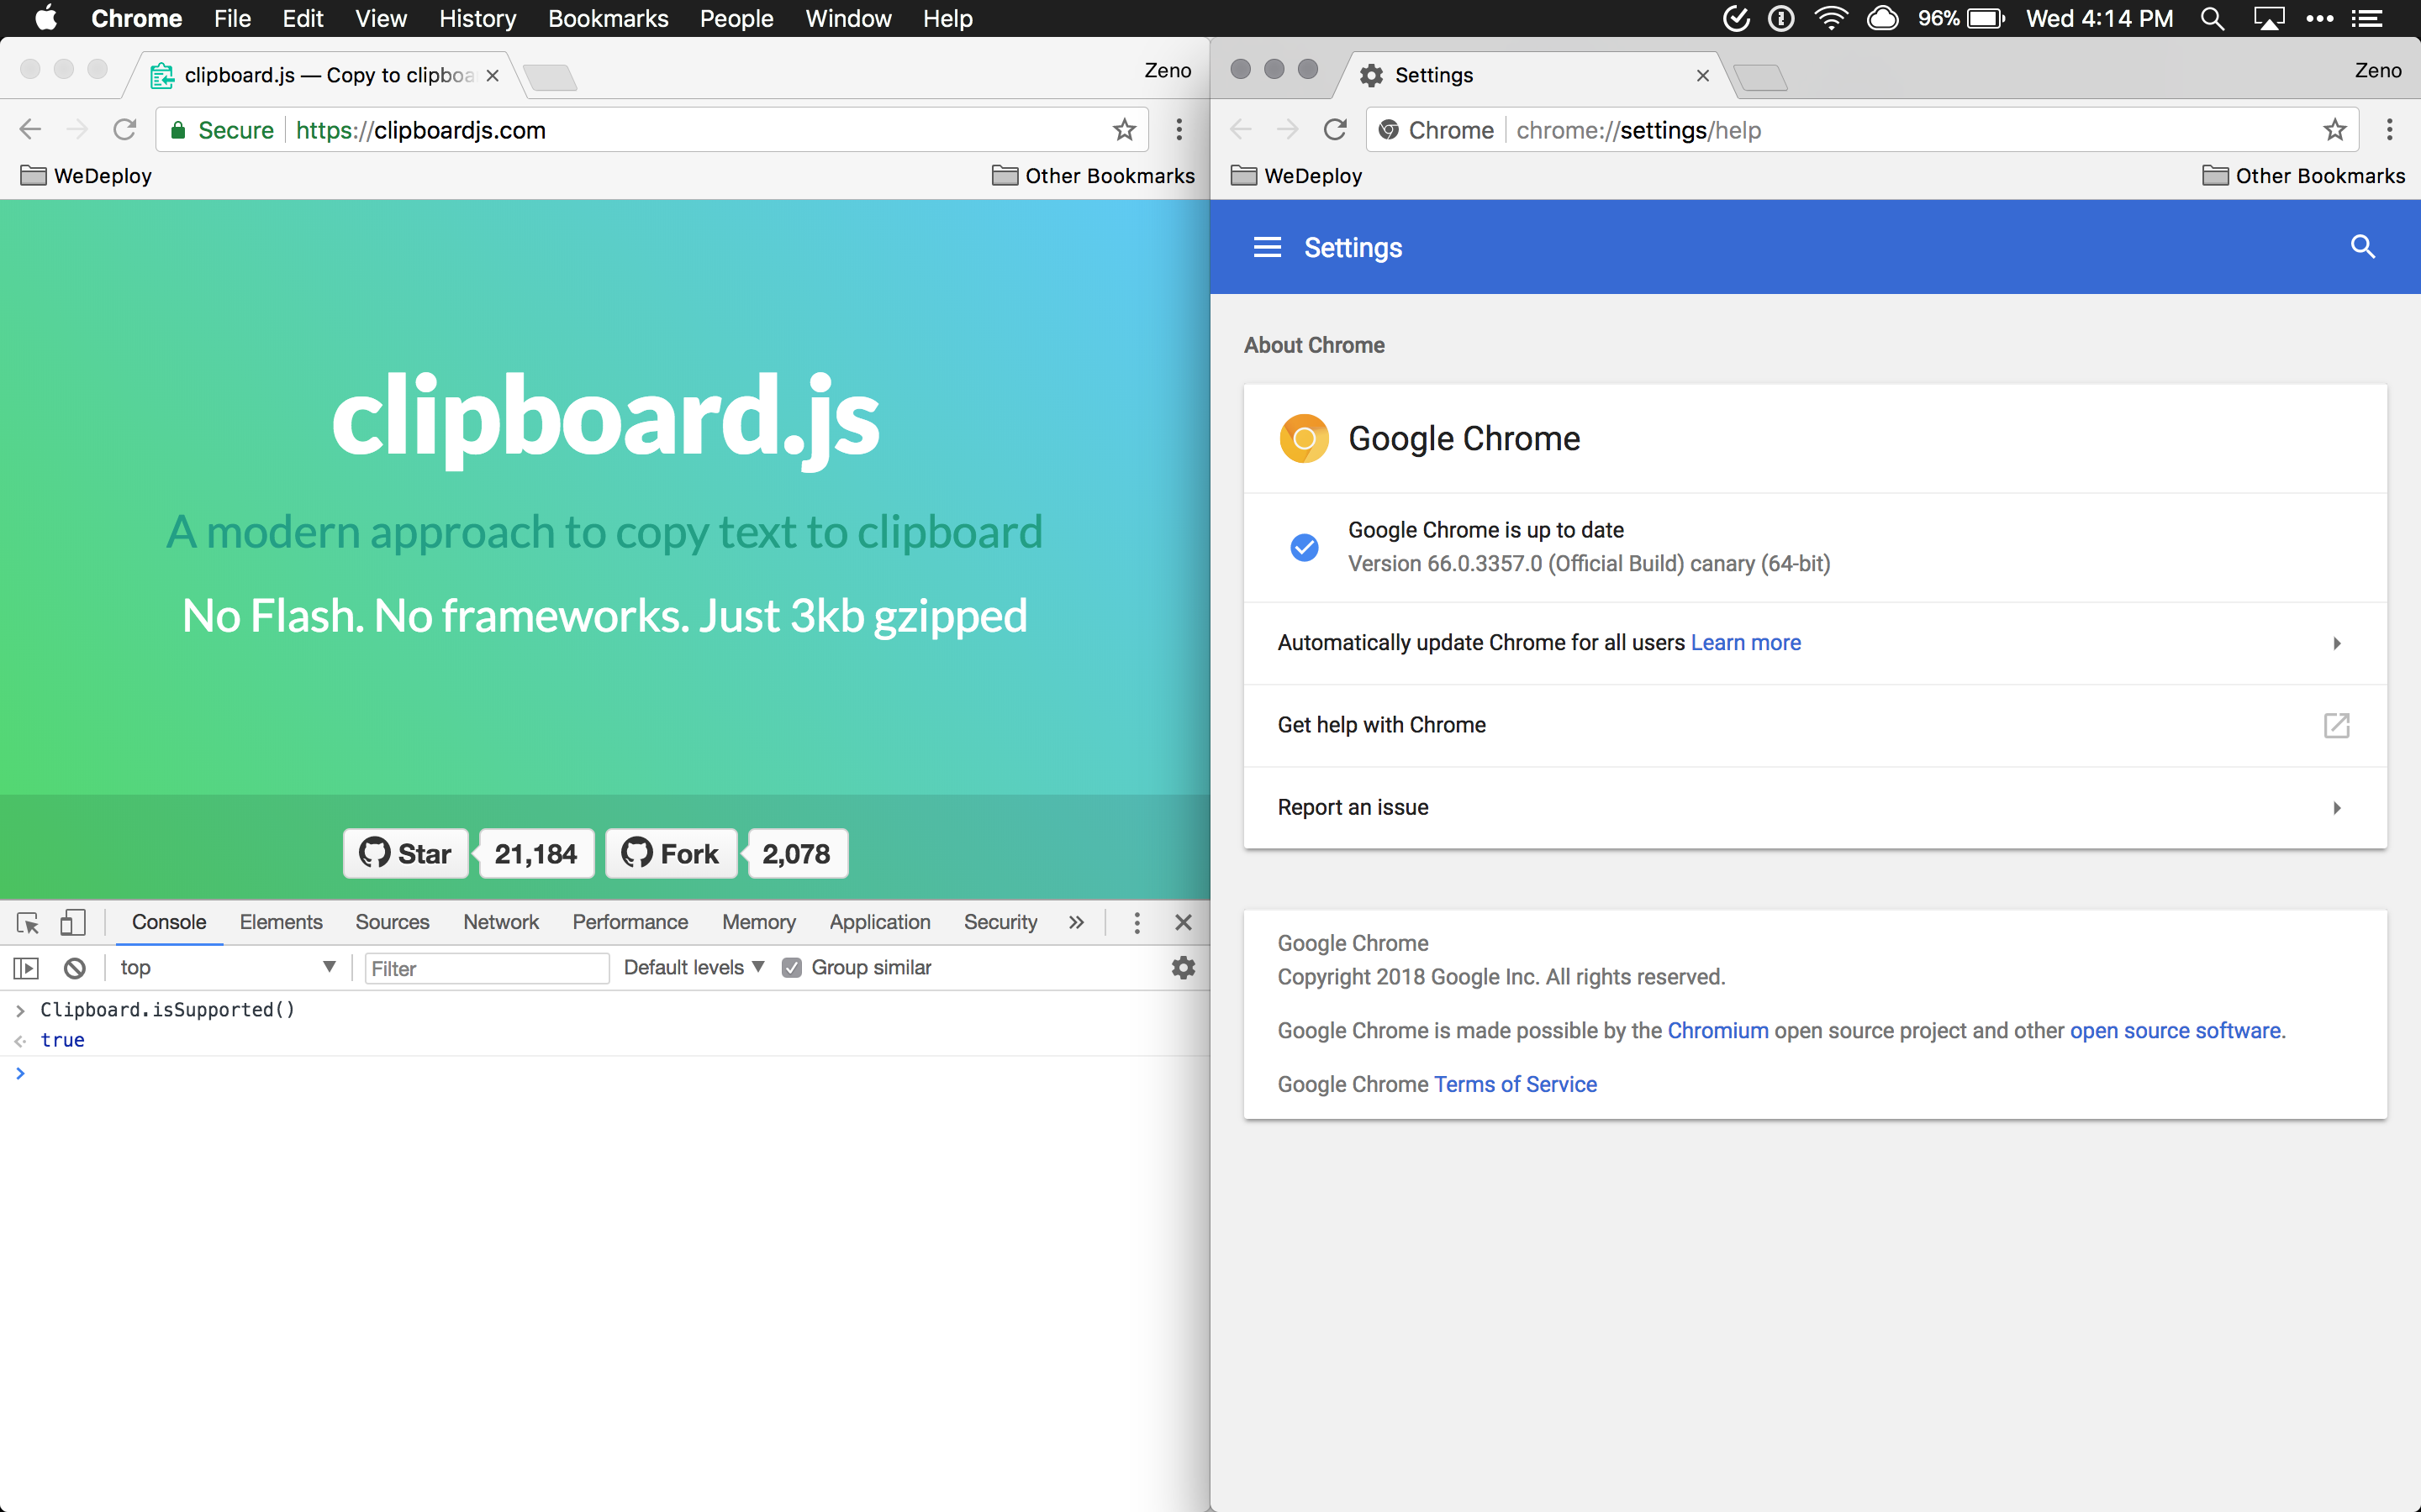This screenshot has height=1512, width=2421.
Task: Click the Learn more link about automatic updates
Action: pyautogui.click(x=1745, y=643)
